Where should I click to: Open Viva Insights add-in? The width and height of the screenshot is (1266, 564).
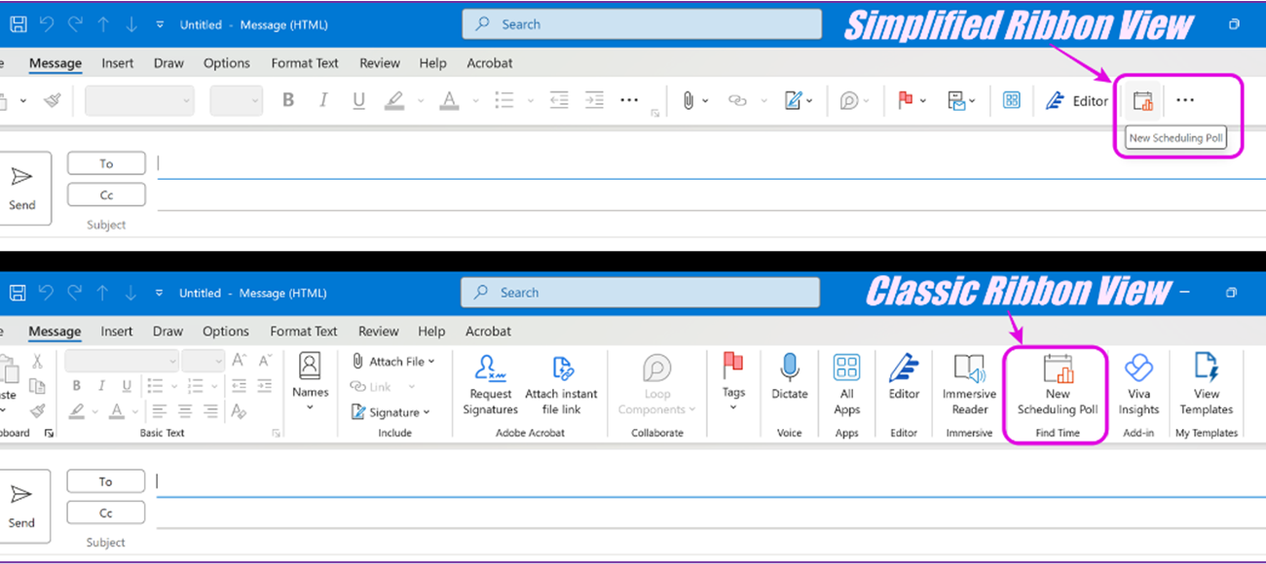point(1137,384)
